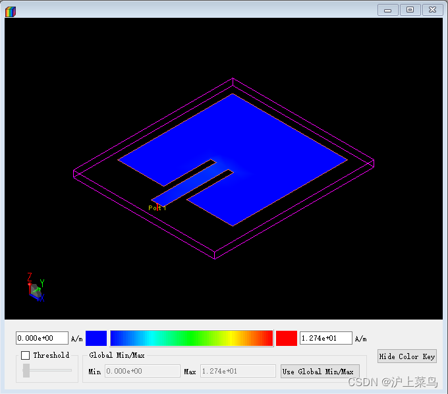This screenshot has width=448, height=394.
Task: Click the minimum color key value field
Action: click(42, 338)
